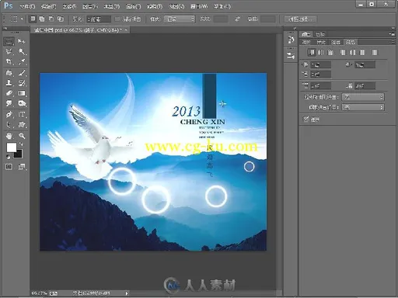Viewport: 398px width, 298px height.
Task: Open the Image (I) menu
Action: point(69,6)
